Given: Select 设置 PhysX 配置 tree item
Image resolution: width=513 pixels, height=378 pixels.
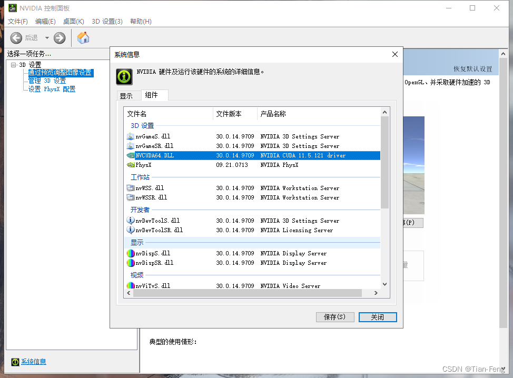Looking at the screenshot, I should click(52, 89).
